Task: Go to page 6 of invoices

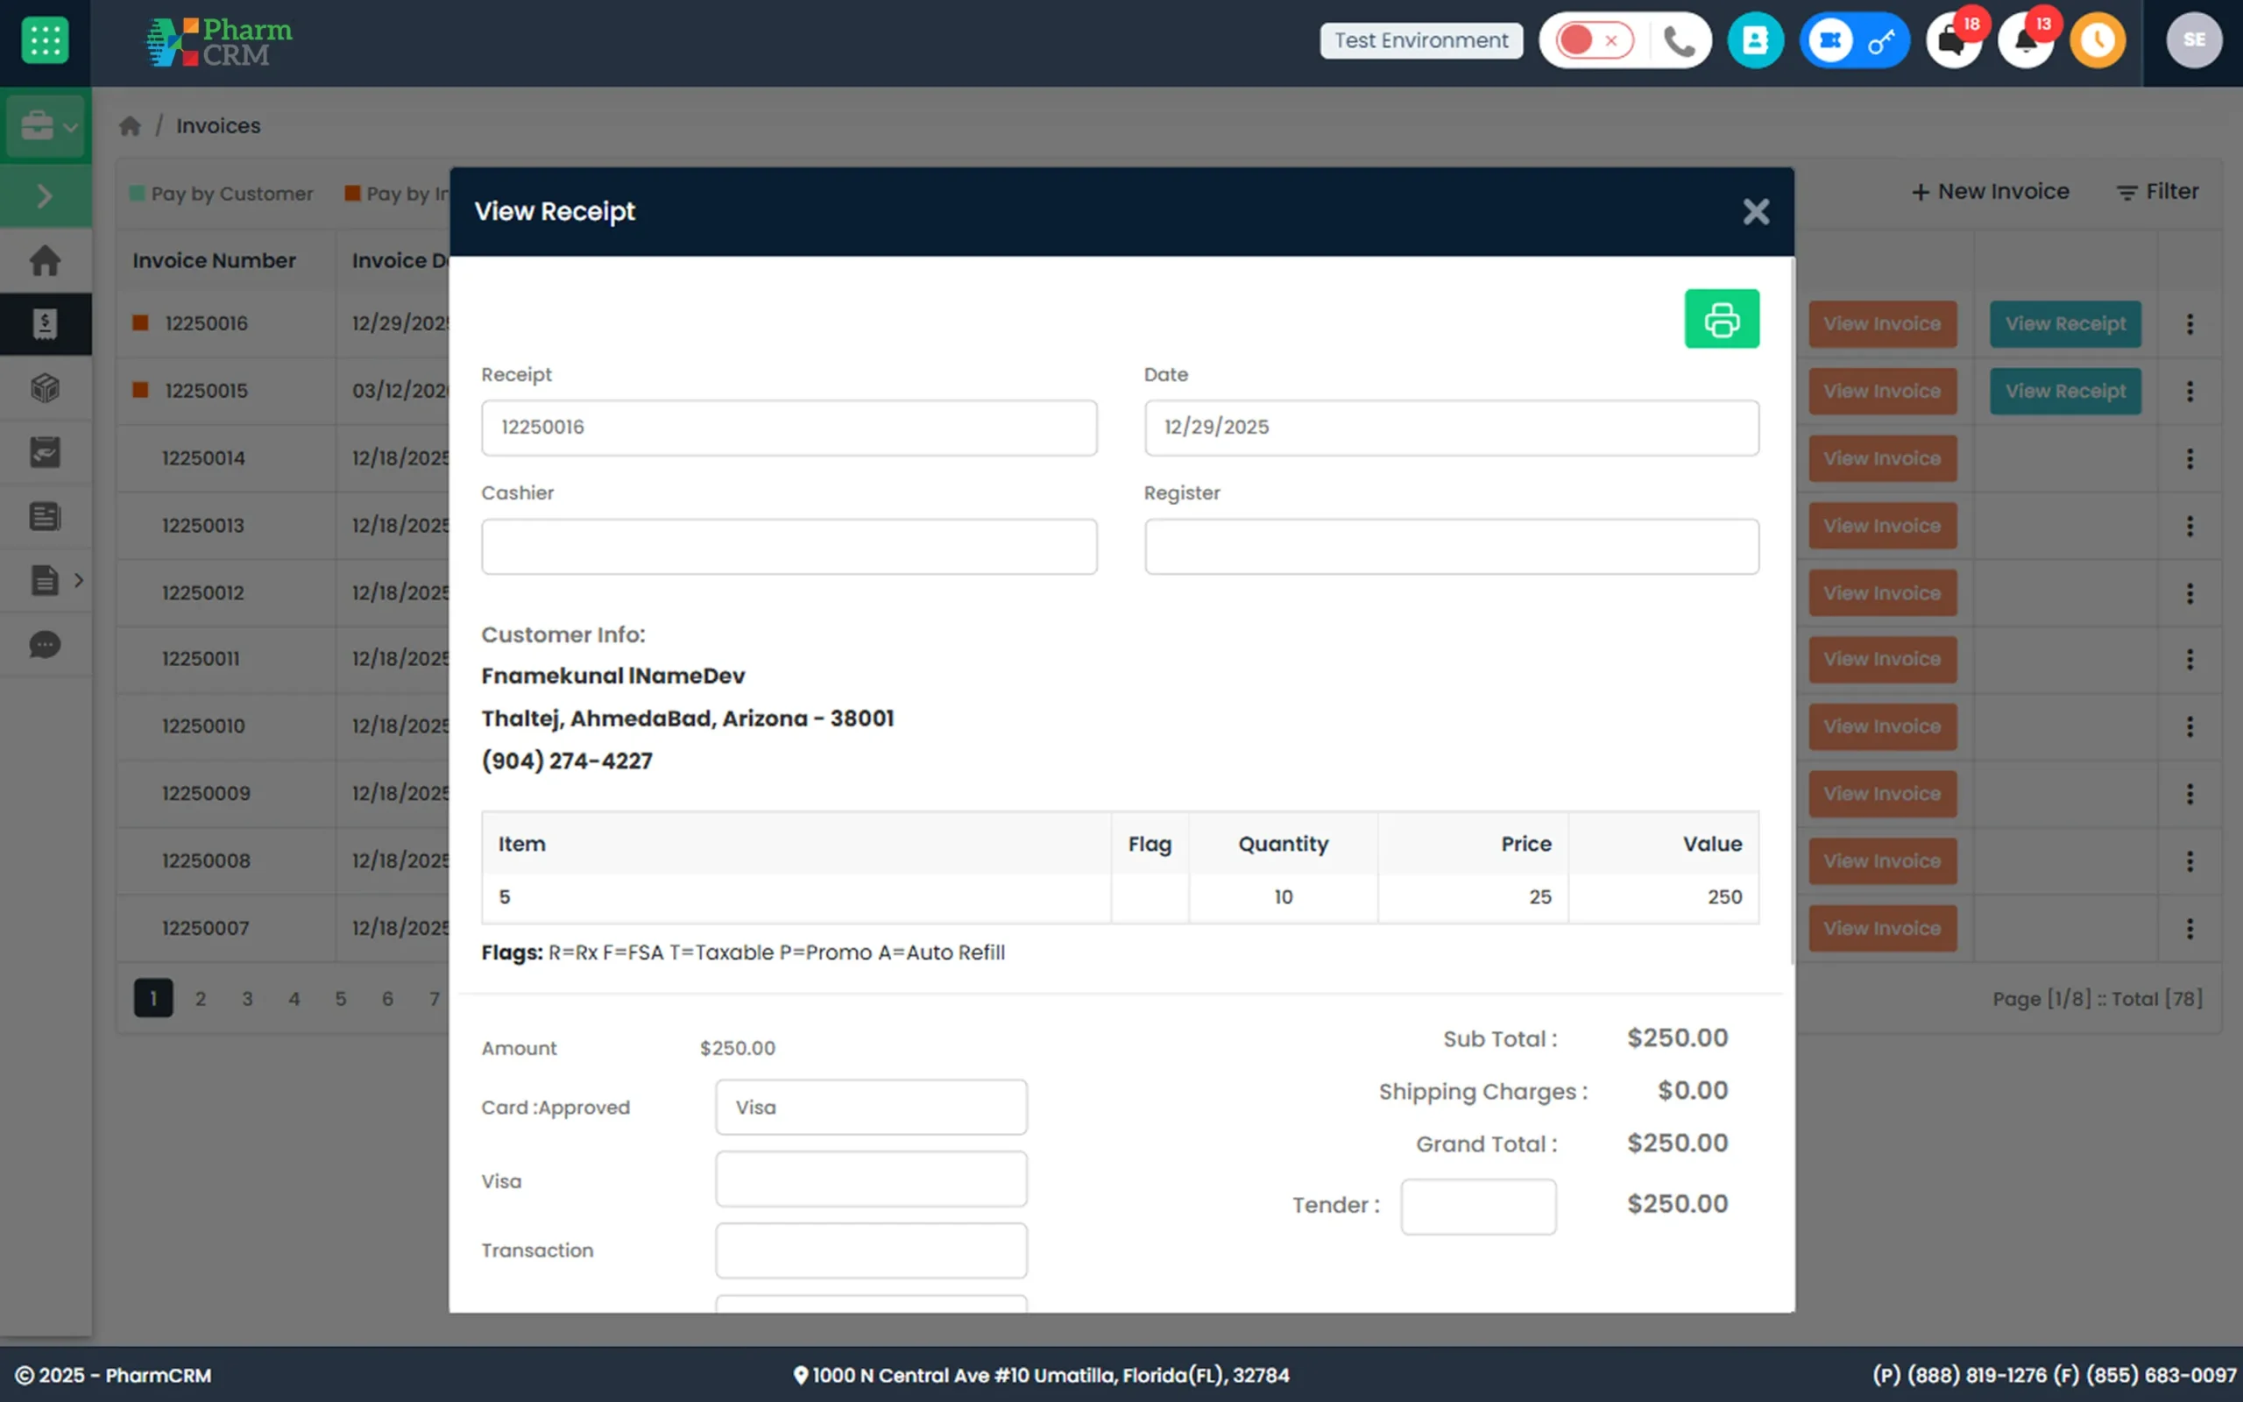Action: [387, 999]
